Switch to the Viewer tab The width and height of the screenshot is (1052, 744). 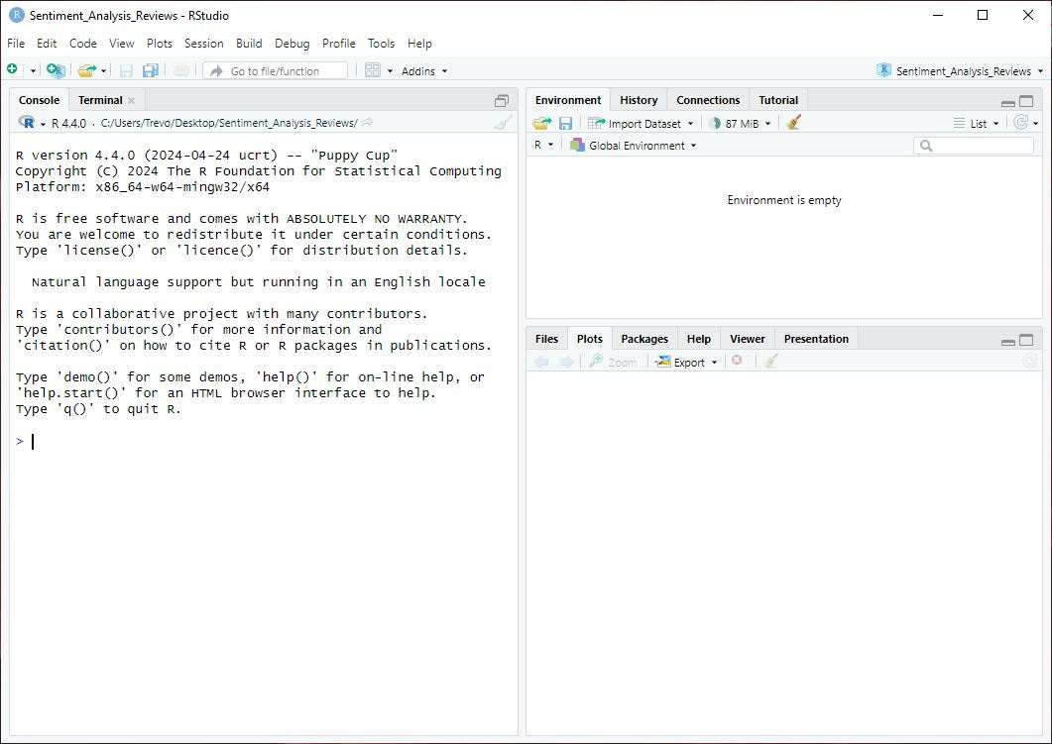click(x=748, y=339)
